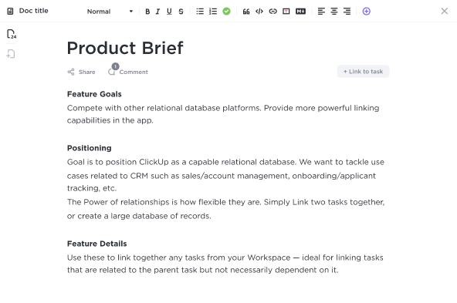Click the purple plus insert icon
457x303 pixels.
click(x=367, y=12)
